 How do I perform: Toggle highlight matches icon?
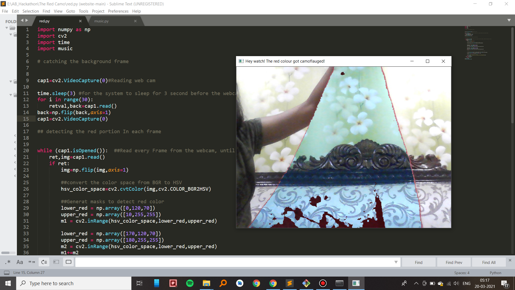pos(68,262)
